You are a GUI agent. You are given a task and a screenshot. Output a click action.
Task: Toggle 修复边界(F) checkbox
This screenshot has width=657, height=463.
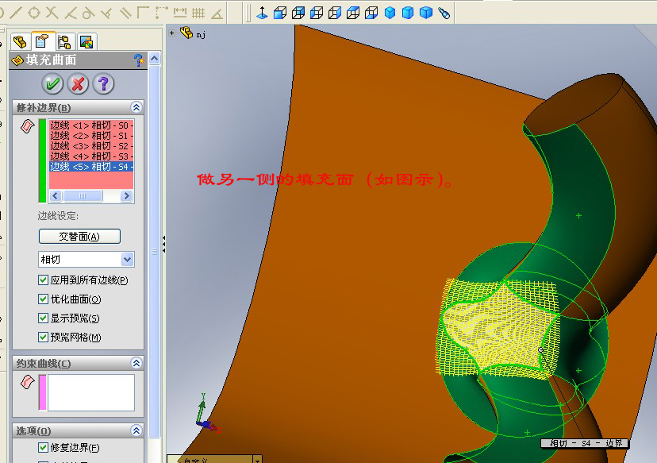pos(43,447)
